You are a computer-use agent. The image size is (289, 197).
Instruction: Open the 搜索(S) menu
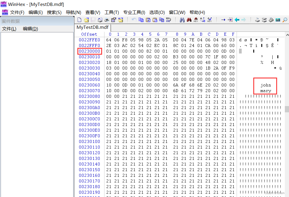click(54, 12)
